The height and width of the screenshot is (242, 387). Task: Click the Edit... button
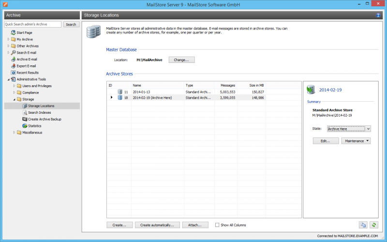pos(326,141)
